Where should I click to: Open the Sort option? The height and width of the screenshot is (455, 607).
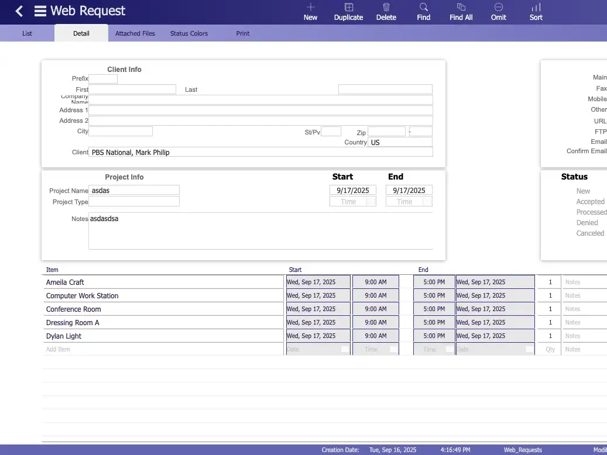point(536,12)
